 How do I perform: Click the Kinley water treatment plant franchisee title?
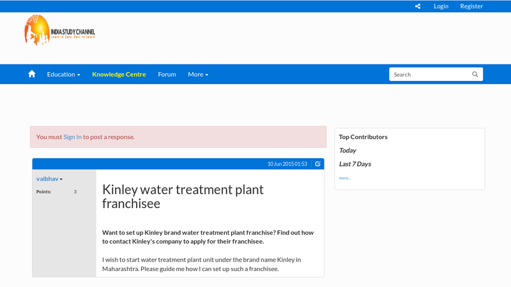(x=183, y=196)
